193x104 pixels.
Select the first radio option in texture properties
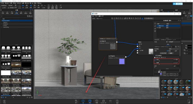pos(168,51)
